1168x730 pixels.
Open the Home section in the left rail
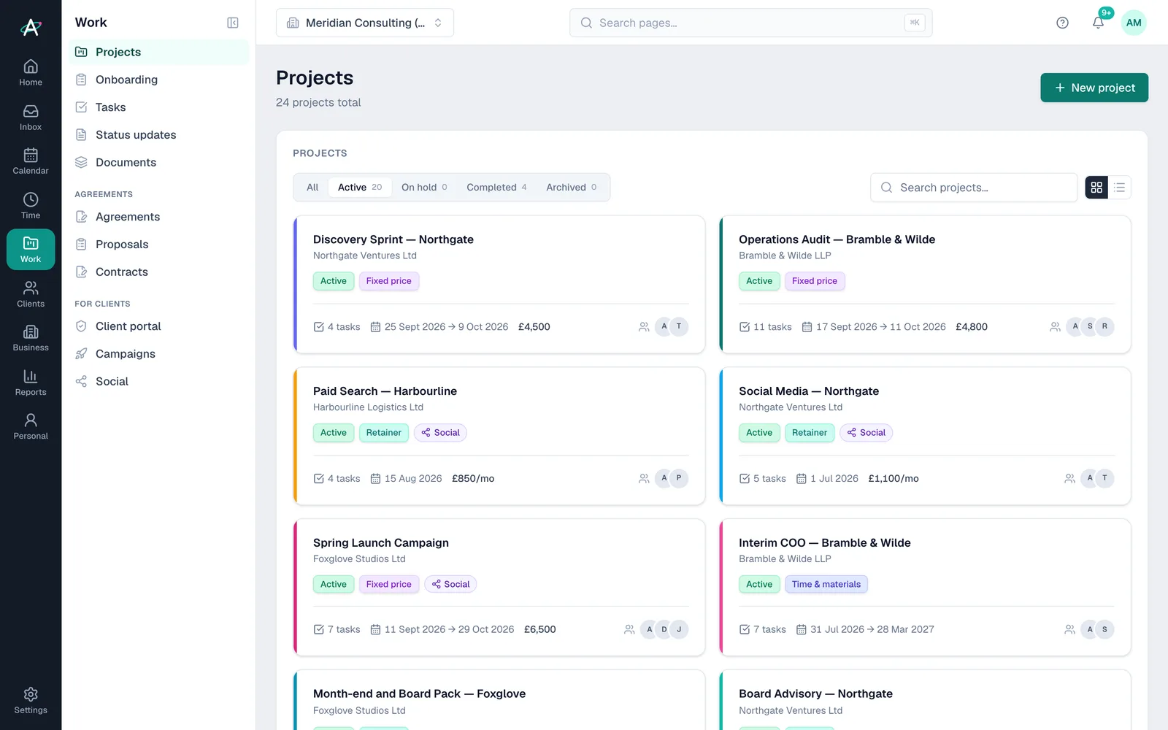point(31,73)
